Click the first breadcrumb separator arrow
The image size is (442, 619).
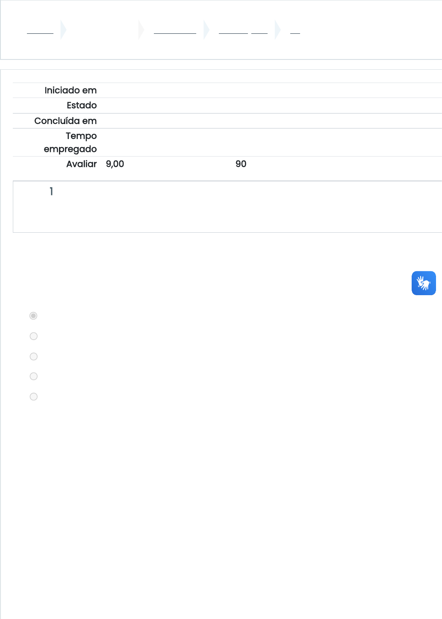[64, 30]
